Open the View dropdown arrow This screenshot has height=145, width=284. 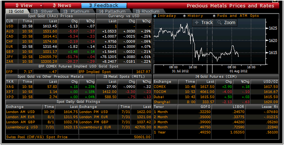(x=42, y=5)
